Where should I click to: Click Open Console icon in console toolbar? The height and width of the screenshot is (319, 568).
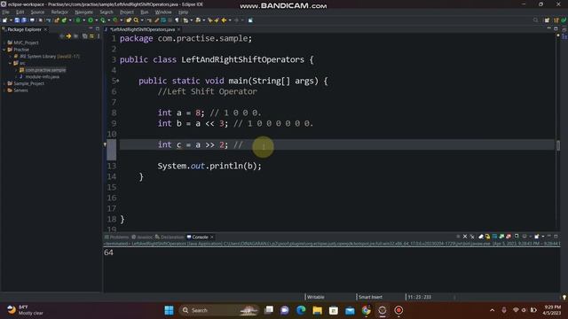(537, 237)
